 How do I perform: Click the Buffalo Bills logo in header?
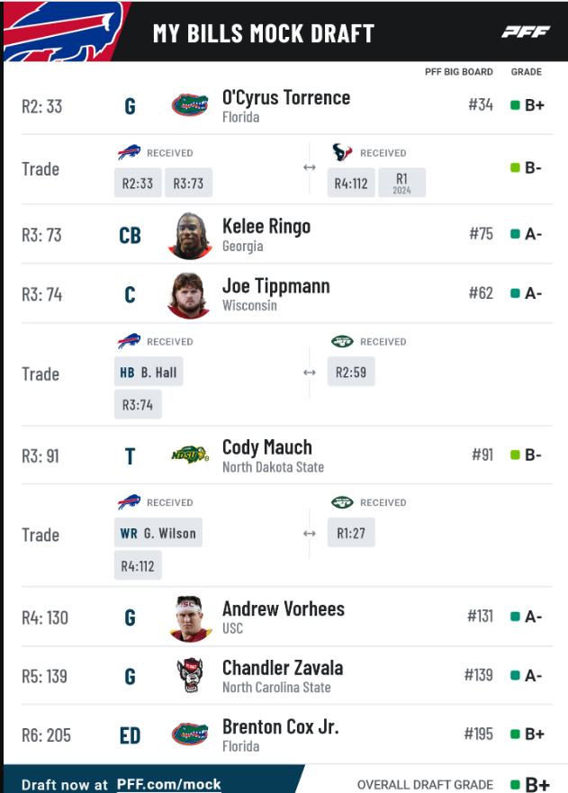coord(63,32)
